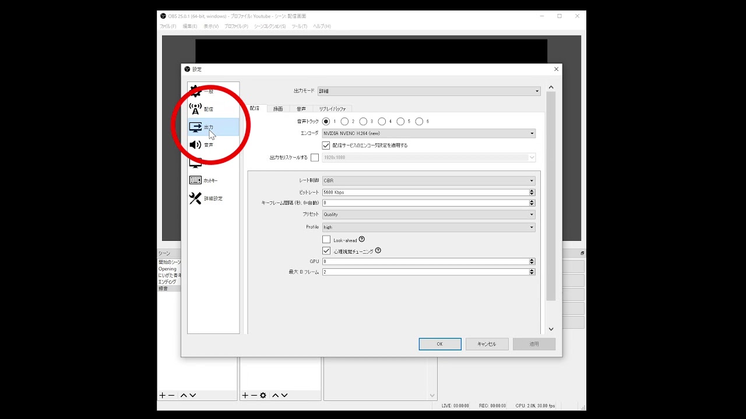Open the プロファイル(P) menu
The width and height of the screenshot is (746, 419).
coord(236,26)
